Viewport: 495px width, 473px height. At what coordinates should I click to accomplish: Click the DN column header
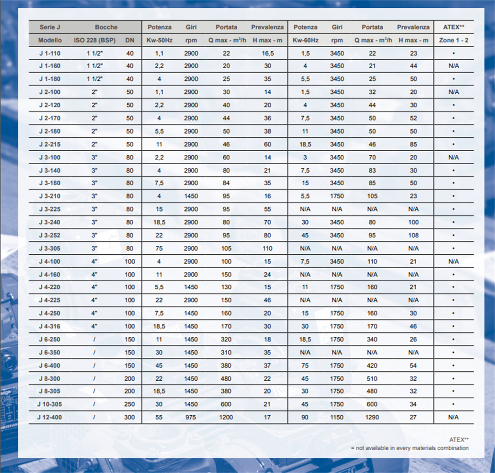pyautogui.click(x=130, y=40)
